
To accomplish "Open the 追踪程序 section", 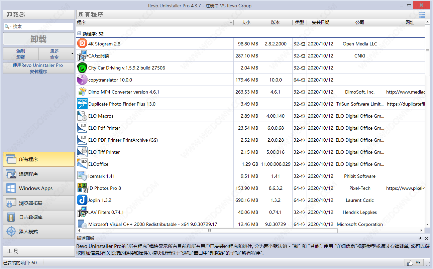I will tap(39, 174).
